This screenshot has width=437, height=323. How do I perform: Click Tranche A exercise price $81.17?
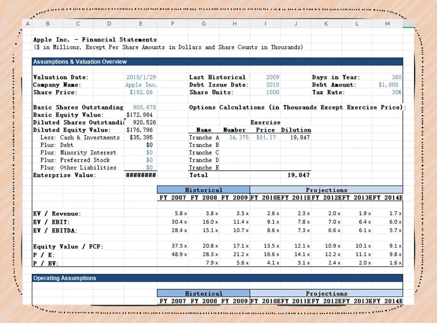pos(266,138)
